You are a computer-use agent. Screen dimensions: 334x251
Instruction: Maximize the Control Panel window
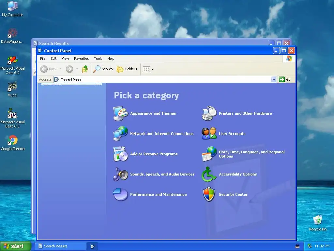284,51
